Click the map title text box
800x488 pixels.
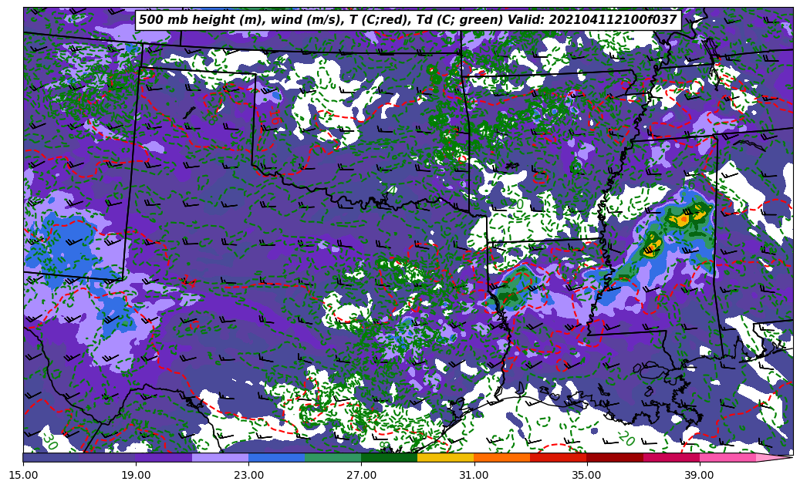[x=408, y=20]
